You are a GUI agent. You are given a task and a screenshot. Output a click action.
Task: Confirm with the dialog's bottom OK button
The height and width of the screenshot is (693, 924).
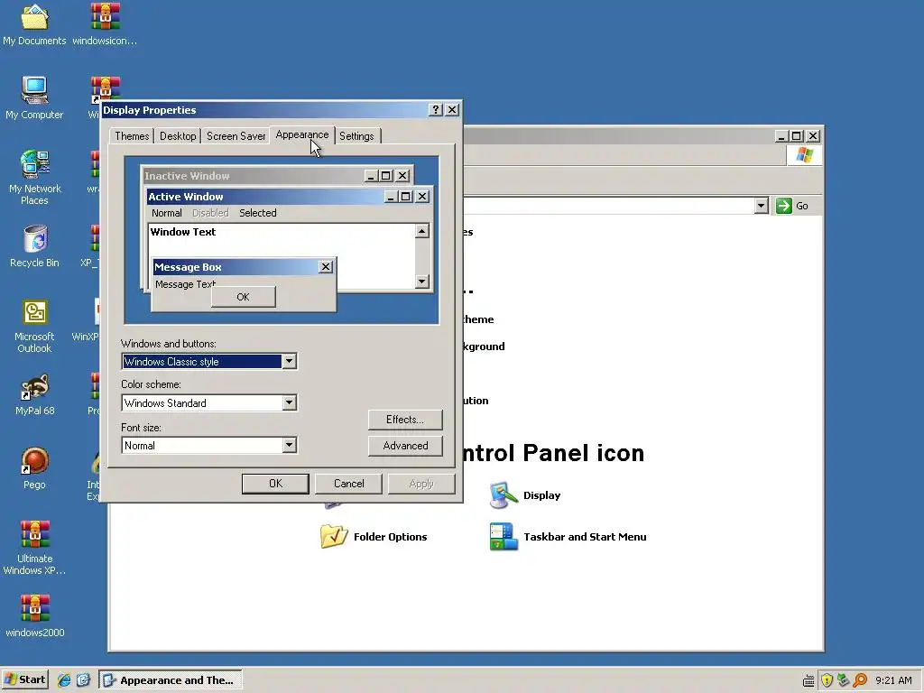275,484
